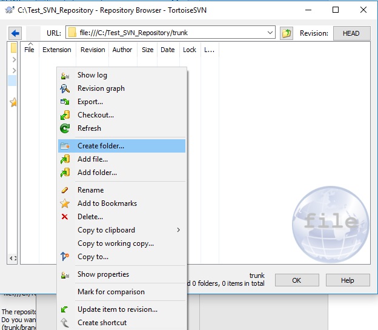The height and width of the screenshot is (330, 378).
Task: Click the TortoiseSVN turtle title icon
Action: click(x=10, y=10)
